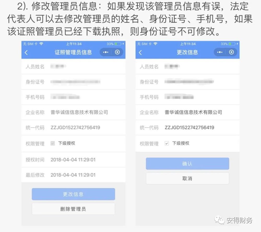Tap 授权时间 row showing 2018-04-04
The image size is (261, 232).
73,160
